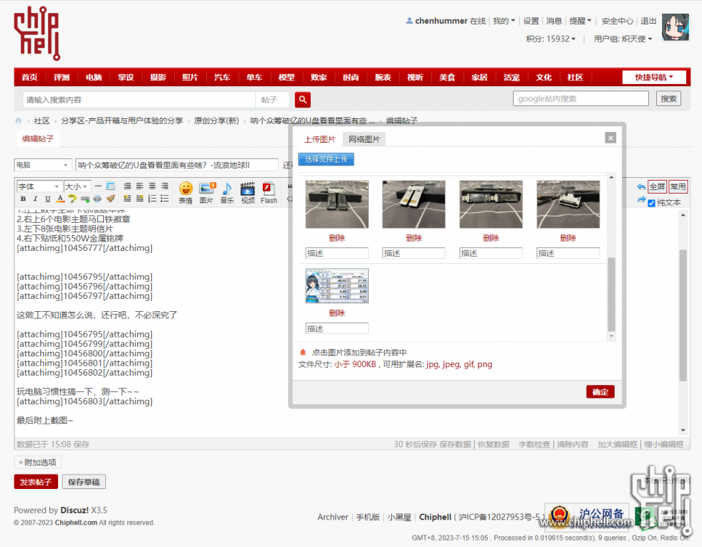
Task: Click the text background highlight icon
Action: click(72, 199)
